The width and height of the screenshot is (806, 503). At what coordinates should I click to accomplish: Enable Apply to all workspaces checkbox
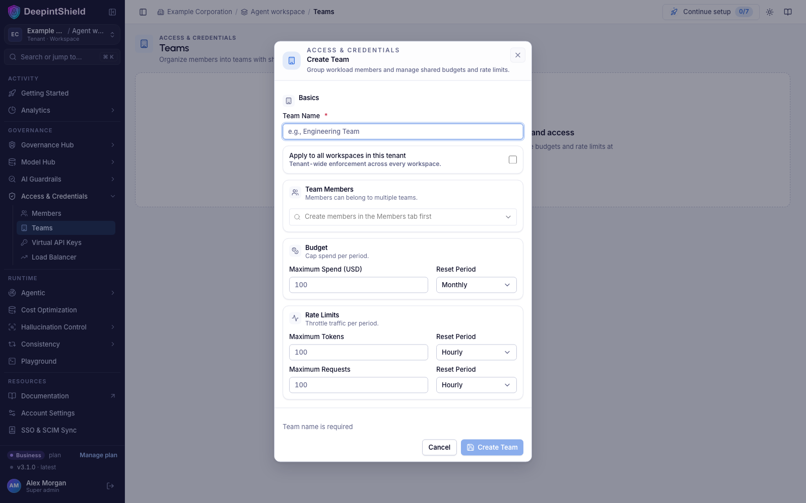(x=513, y=159)
